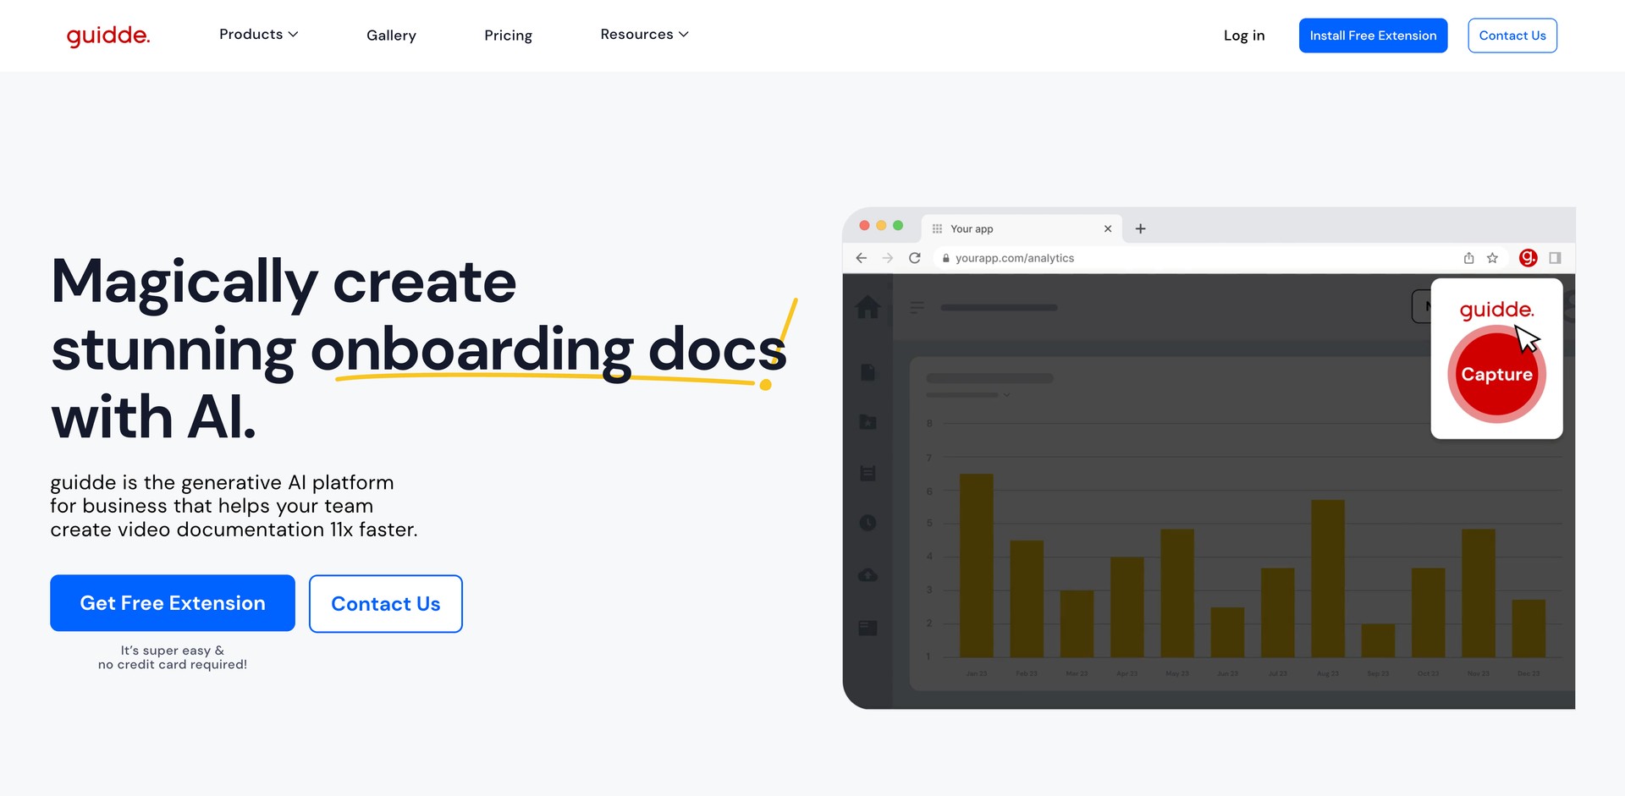Click Install Free Extension button
Viewport: 1625px width, 796px height.
[x=1373, y=36]
